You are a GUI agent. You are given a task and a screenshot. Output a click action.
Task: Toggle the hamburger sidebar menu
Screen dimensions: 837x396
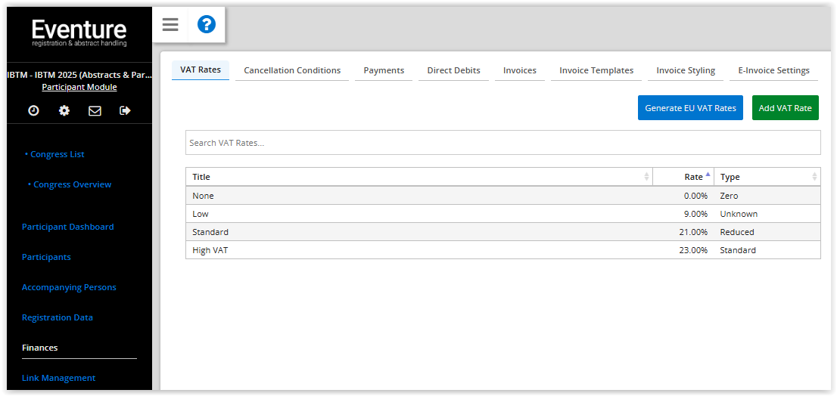(170, 25)
